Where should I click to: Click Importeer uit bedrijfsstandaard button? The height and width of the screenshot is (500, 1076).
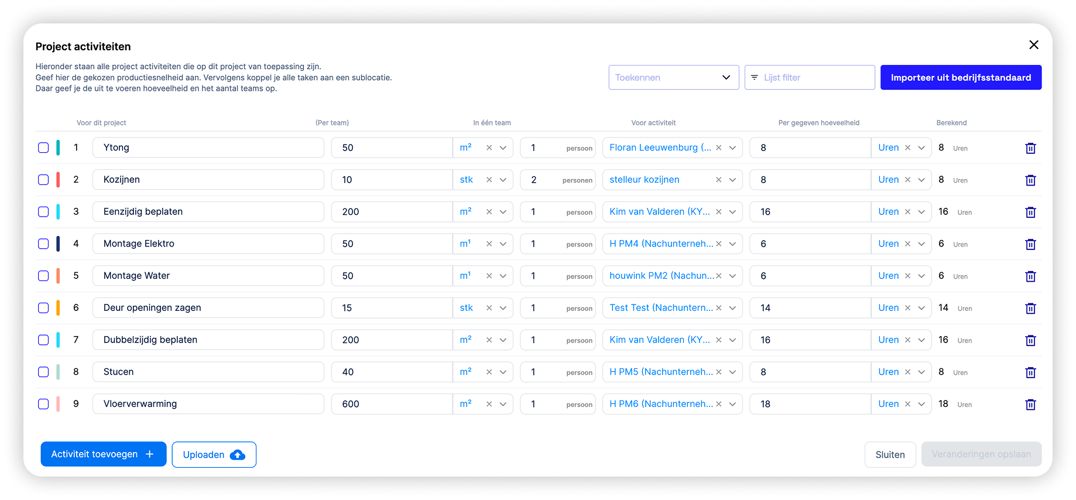point(961,77)
